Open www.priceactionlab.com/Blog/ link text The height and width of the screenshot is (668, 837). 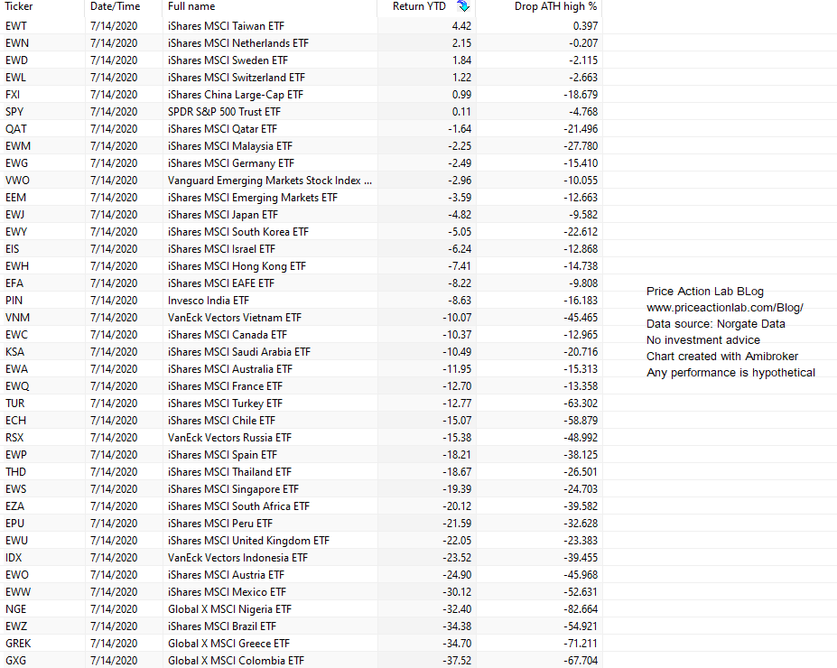[724, 308]
